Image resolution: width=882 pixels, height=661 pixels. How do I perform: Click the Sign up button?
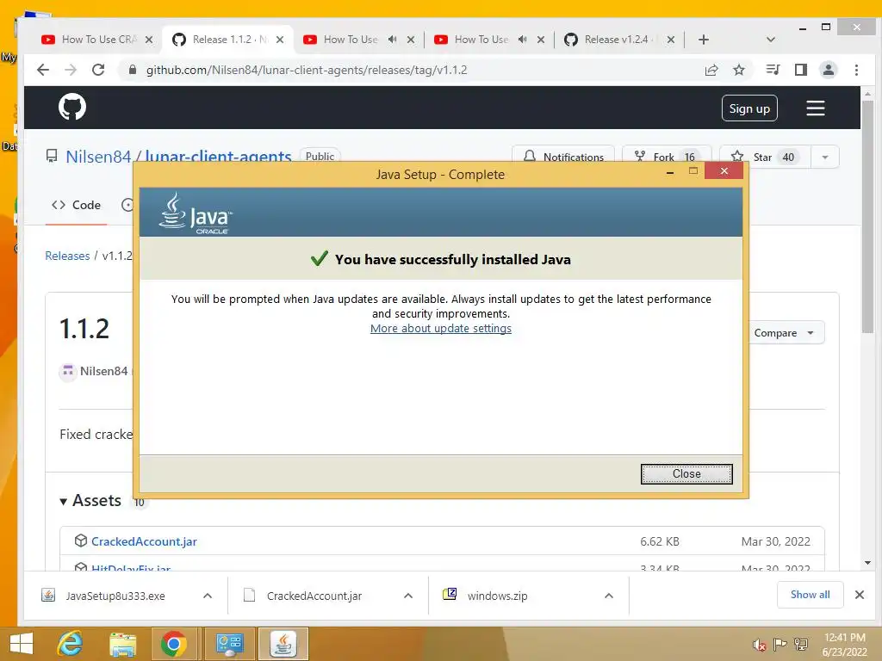coord(749,108)
